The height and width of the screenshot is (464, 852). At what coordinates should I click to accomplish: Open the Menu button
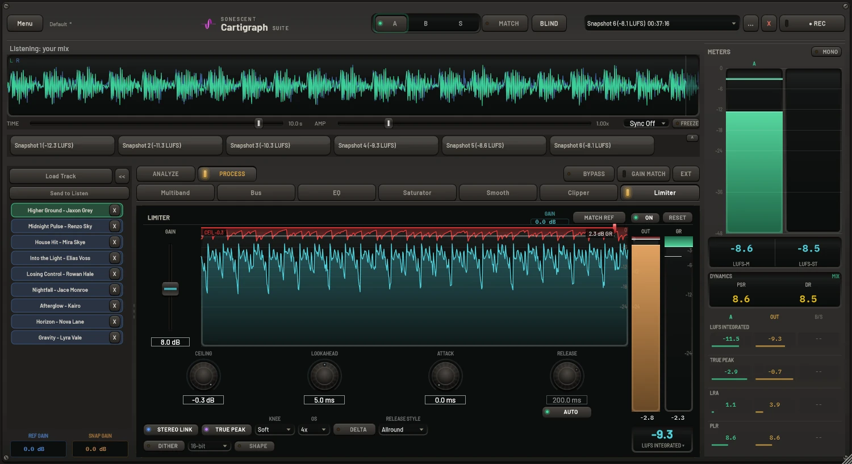coord(25,23)
